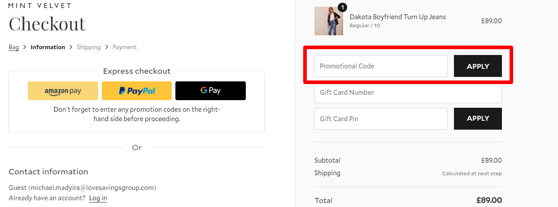Pay with Amazon Pay express checkout
Viewport: 558px width, 207px height.
click(x=63, y=91)
